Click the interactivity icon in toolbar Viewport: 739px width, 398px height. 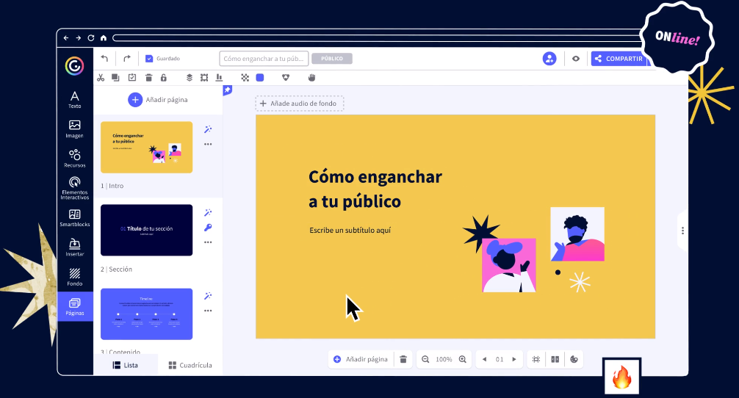coord(286,78)
